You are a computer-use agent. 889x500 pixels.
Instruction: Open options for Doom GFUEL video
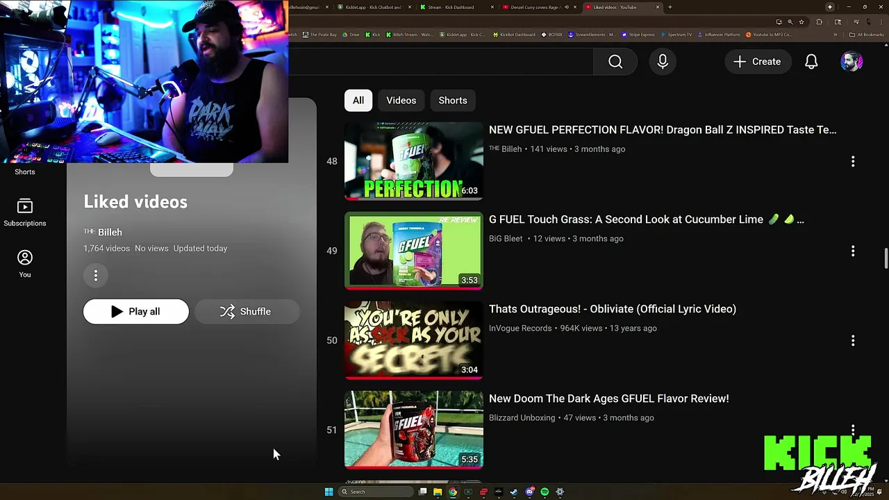tap(853, 431)
